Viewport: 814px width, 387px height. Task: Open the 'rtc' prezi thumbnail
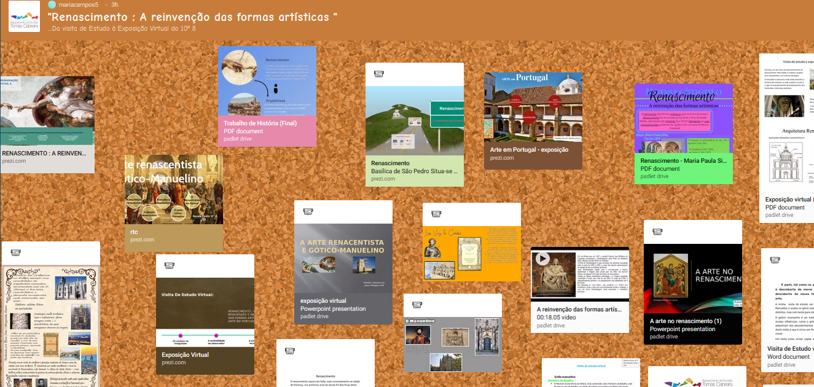174,189
